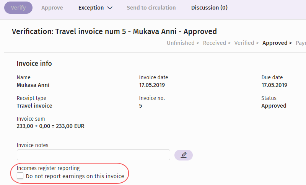306x185 pixels.
Task: Click the invoice sum 233,00 EUR value
Action: [50, 126]
